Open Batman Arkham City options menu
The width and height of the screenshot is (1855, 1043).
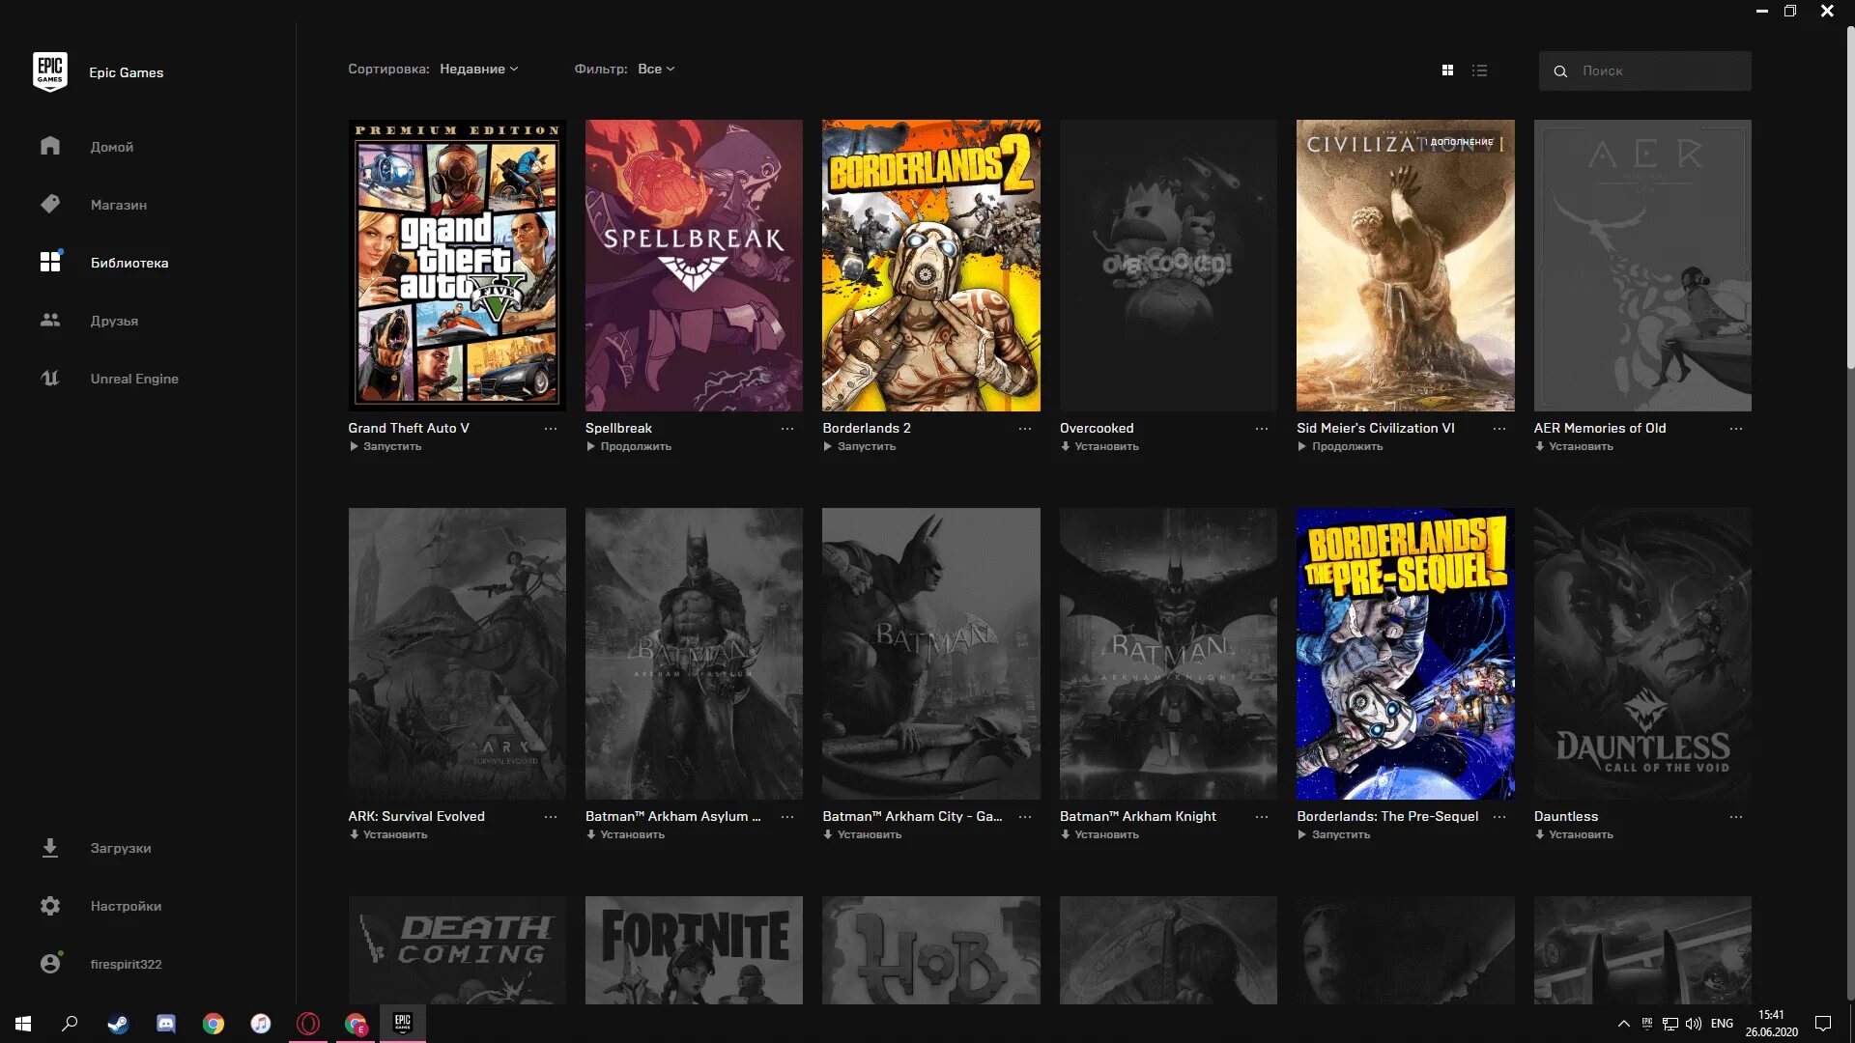coord(1025,816)
